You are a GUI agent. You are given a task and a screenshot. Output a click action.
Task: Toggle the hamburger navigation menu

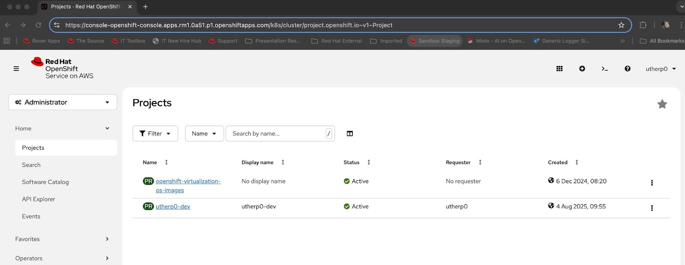point(16,68)
